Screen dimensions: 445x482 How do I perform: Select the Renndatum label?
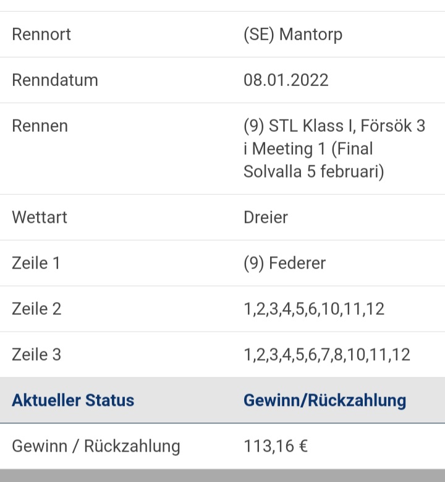(x=55, y=80)
